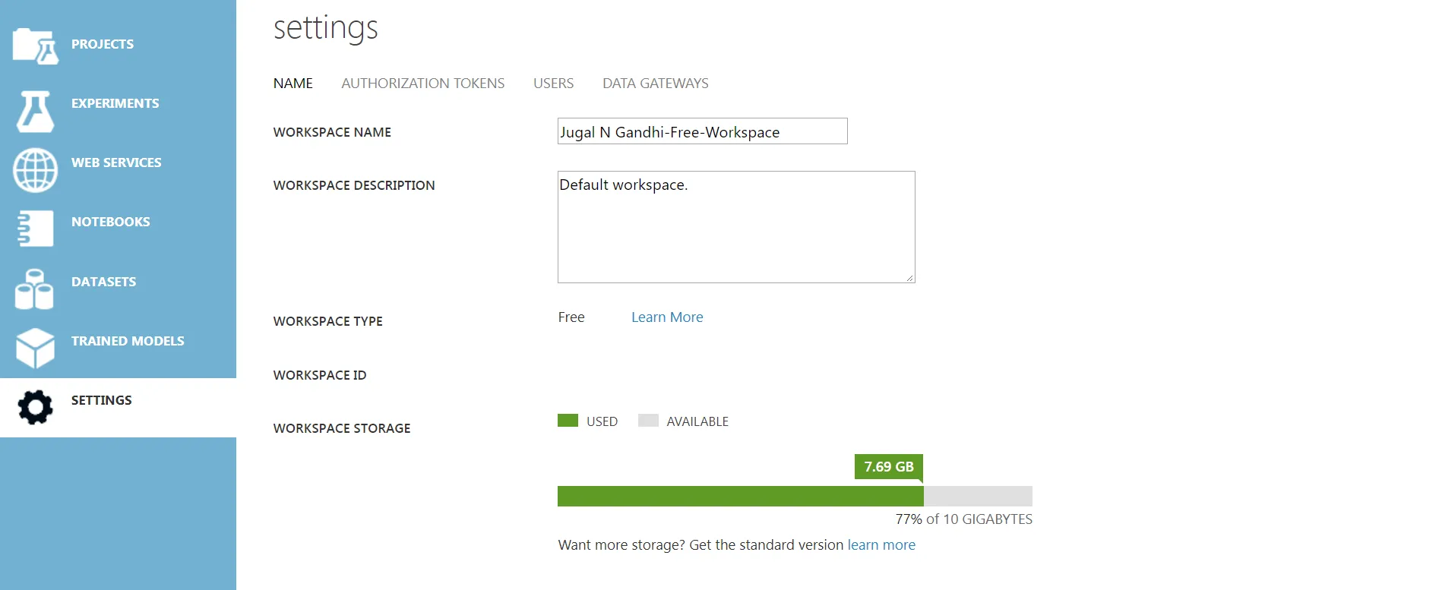Click the WORKSPACE NAME label

coord(333,132)
